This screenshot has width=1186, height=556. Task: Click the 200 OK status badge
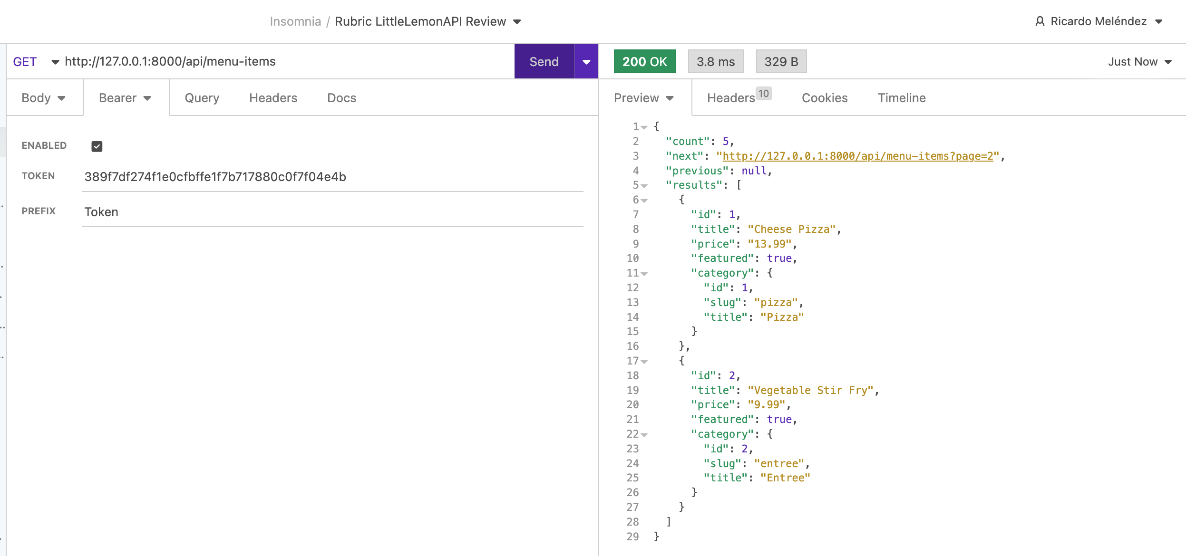644,62
